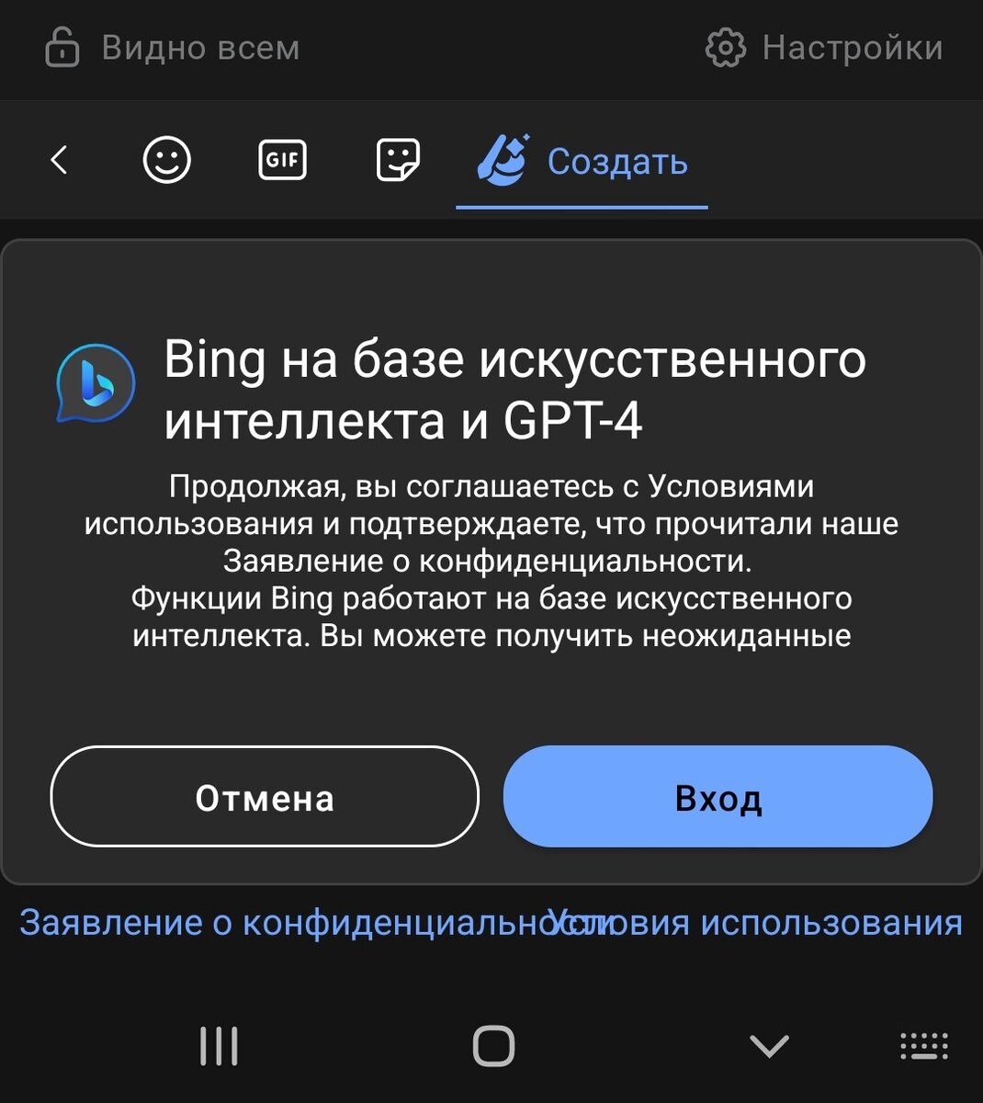The width and height of the screenshot is (983, 1103).
Task: Tap the Bing GPT-4 dialog heading
Action: point(514,390)
